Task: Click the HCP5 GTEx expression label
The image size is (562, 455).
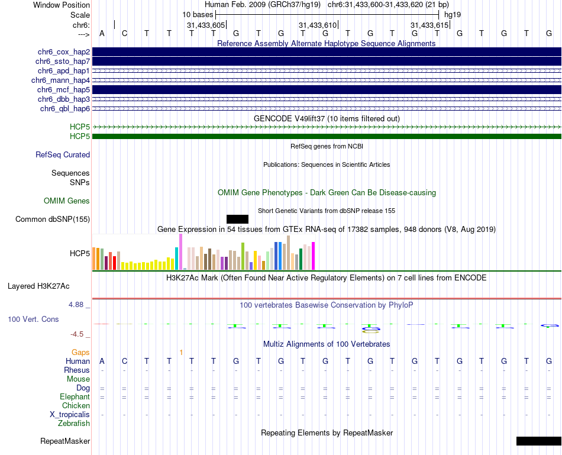Action: (80, 253)
